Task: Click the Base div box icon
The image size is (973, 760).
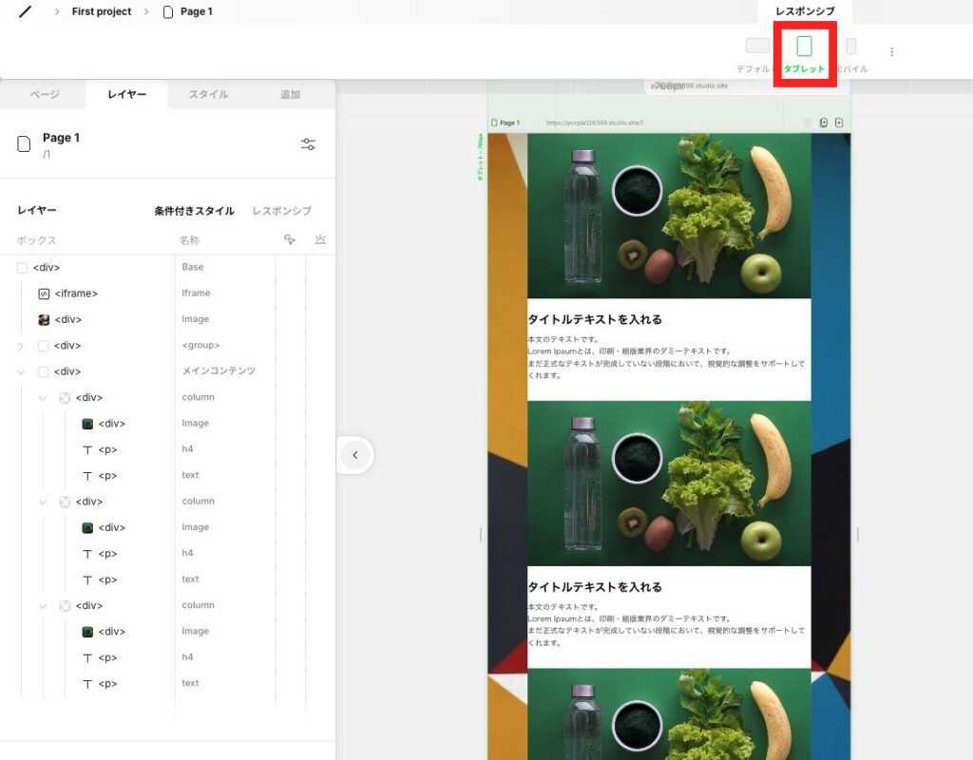Action: tap(23, 268)
